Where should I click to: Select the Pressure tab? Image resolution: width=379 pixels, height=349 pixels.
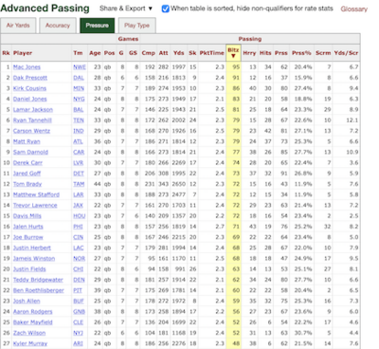pyautogui.click(x=97, y=26)
